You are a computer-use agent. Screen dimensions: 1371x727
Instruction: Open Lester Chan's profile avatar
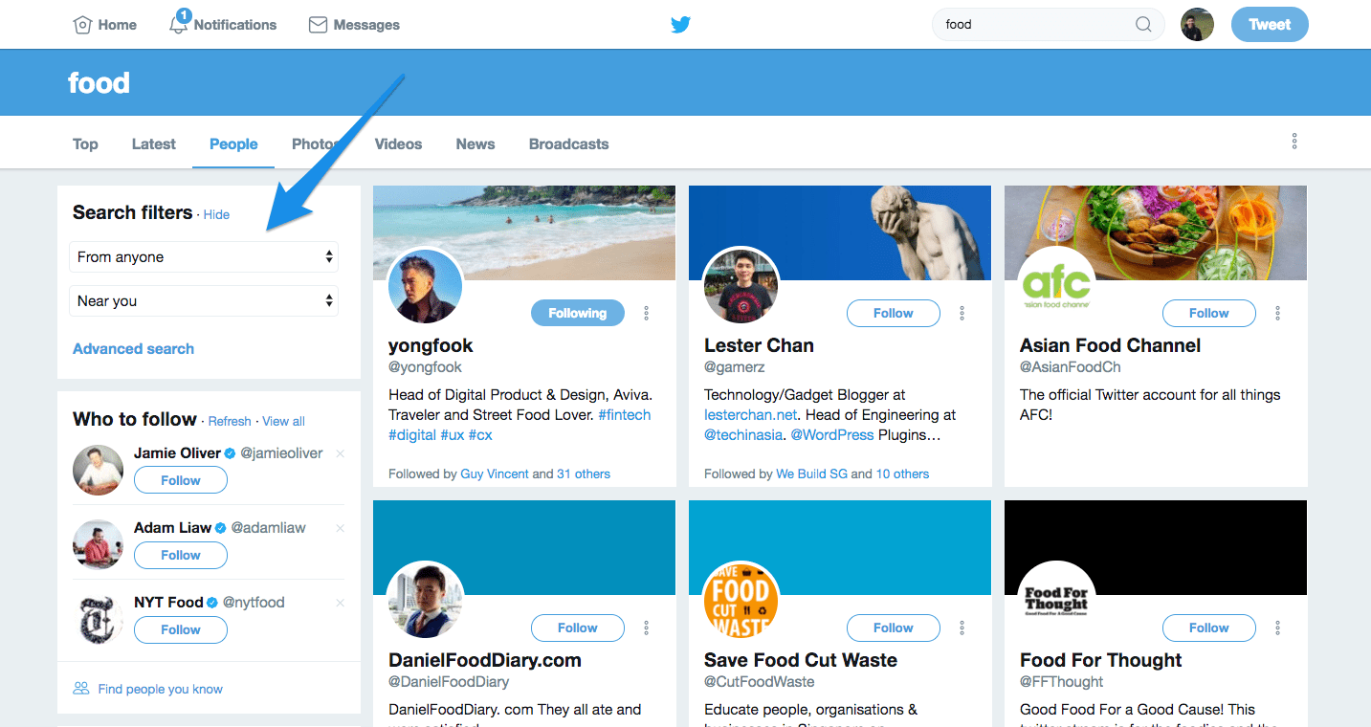pos(741,286)
